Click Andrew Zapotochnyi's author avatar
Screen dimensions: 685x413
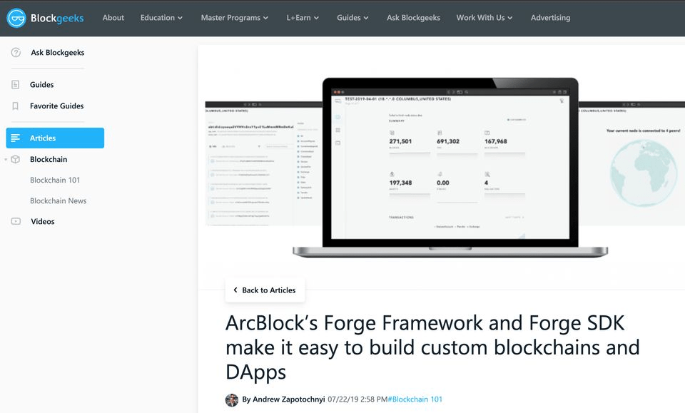pos(231,399)
